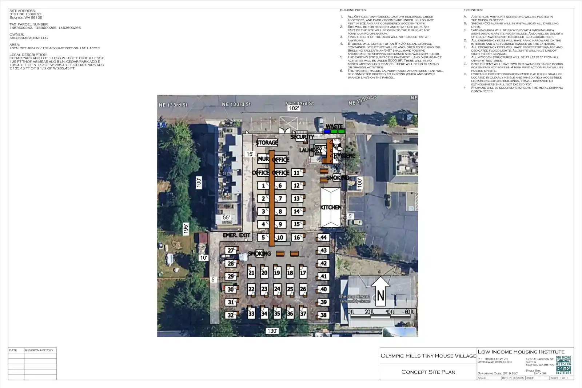Select the SECURITY label
This screenshot has width=582, height=388.
coord(302,137)
